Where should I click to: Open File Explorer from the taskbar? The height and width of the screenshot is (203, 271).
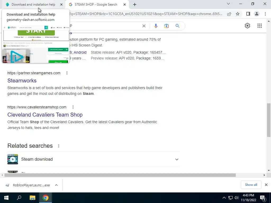[32, 198]
